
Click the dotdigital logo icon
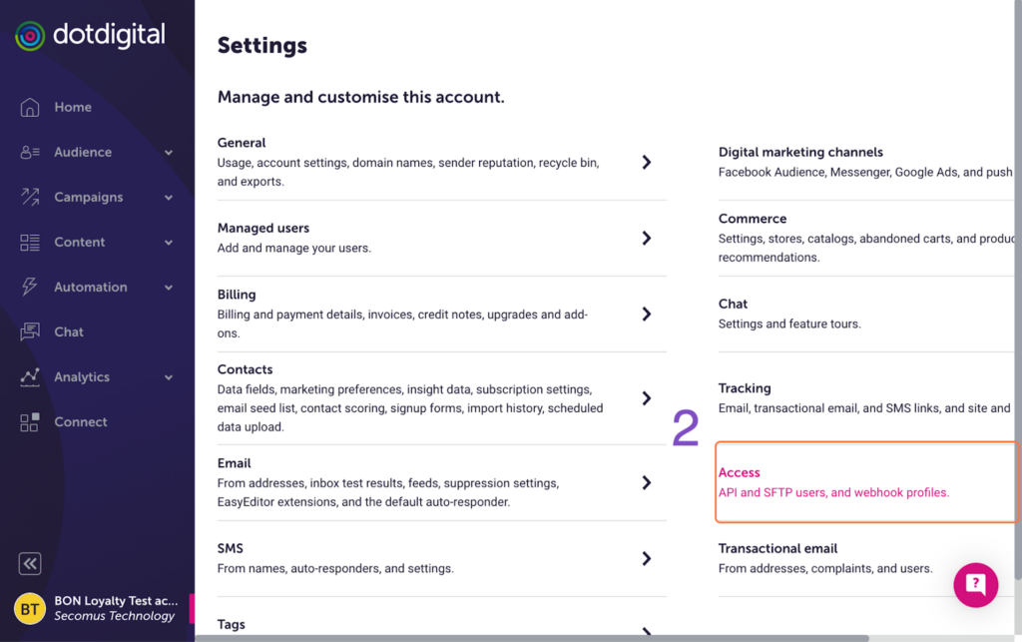tap(30, 37)
